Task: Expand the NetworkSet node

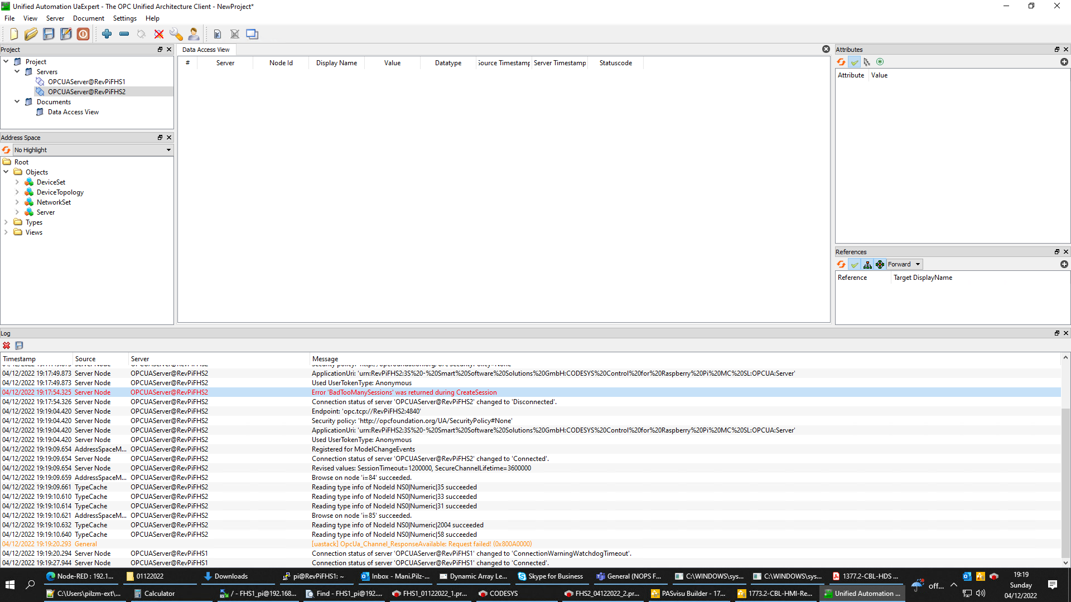Action: (x=17, y=202)
